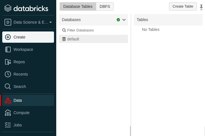Screen dimensions: 205x136
Task: Click the D persona badge icon
Action: pos(8,22)
